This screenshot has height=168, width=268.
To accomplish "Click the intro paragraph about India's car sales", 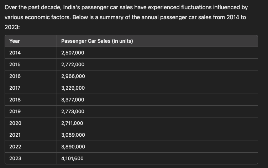I will [x=126, y=17].
